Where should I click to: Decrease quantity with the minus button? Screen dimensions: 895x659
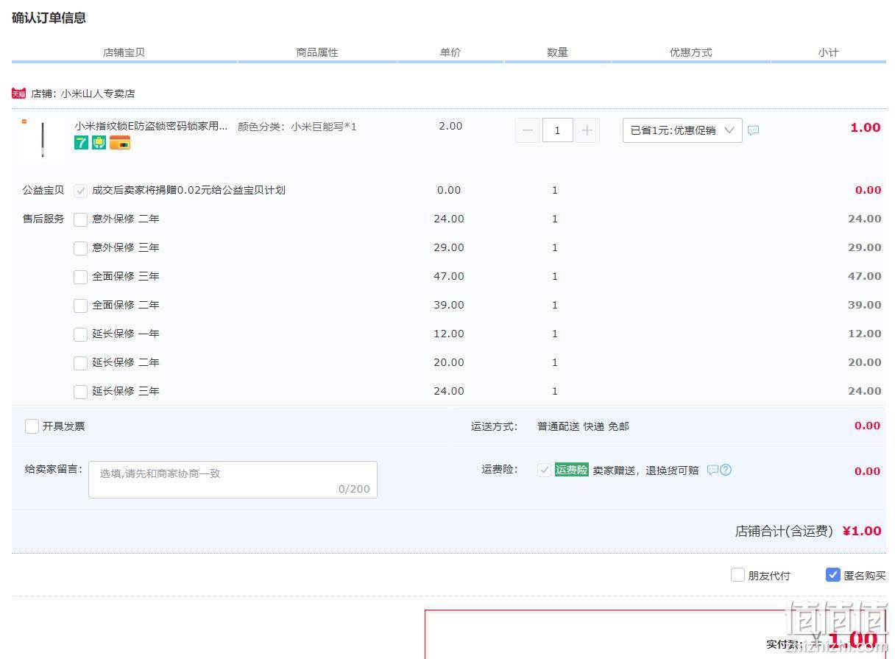tap(527, 130)
